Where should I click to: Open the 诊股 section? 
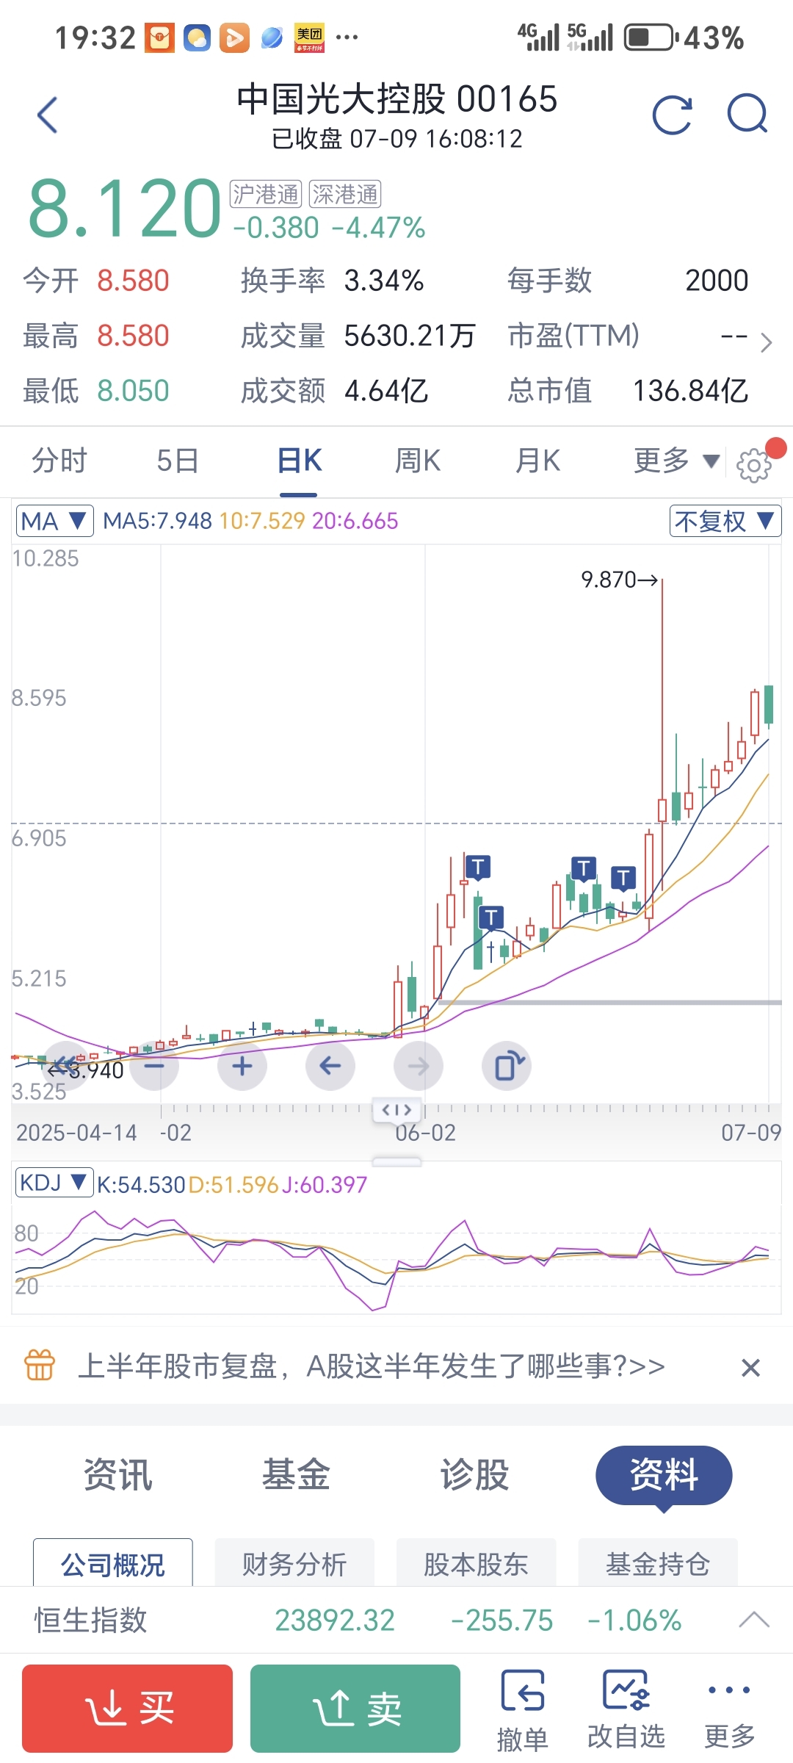click(474, 1474)
